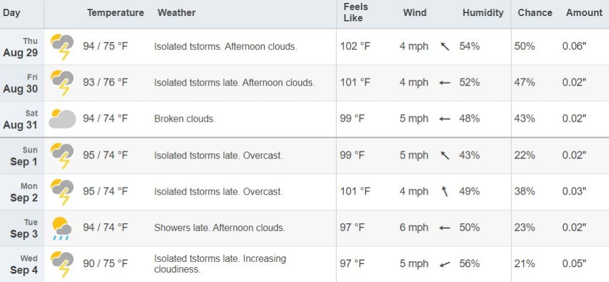609x282 pixels.
Task: Click the thunderstorm icon for Fri Aug 30
Action: (x=62, y=83)
